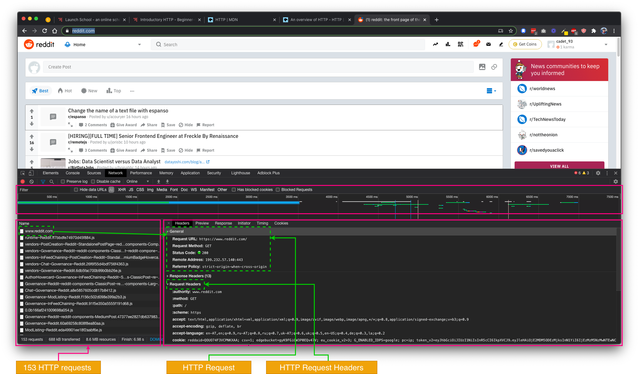Viewport: 639px width, 374px height.
Task: Click the Reddit search icon
Action: 159,45
